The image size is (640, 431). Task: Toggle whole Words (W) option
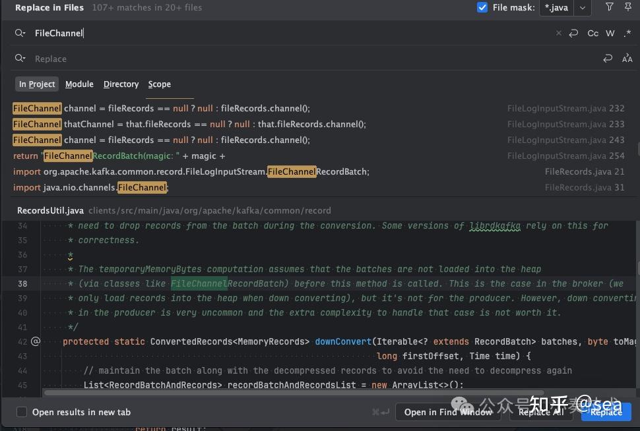coord(610,33)
